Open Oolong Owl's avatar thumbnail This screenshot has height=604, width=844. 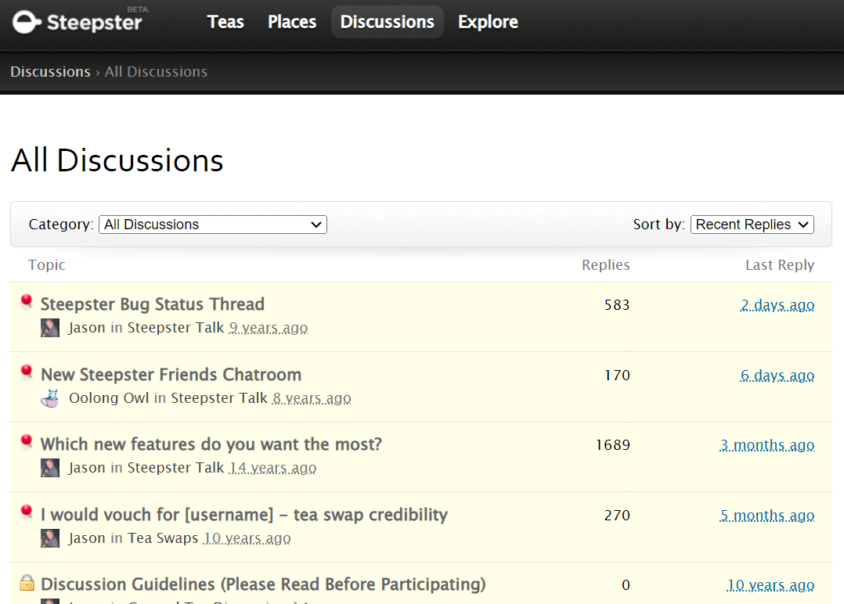pos(50,398)
